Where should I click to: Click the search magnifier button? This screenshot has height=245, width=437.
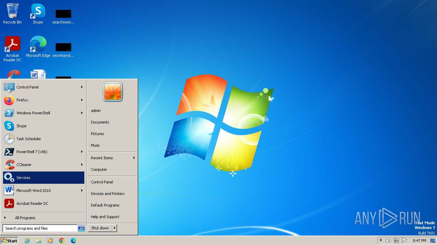click(x=81, y=228)
